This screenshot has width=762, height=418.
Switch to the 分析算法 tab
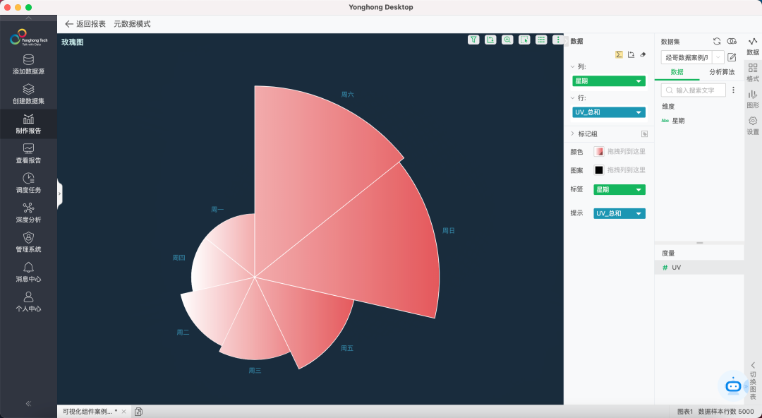(x=722, y=72)
